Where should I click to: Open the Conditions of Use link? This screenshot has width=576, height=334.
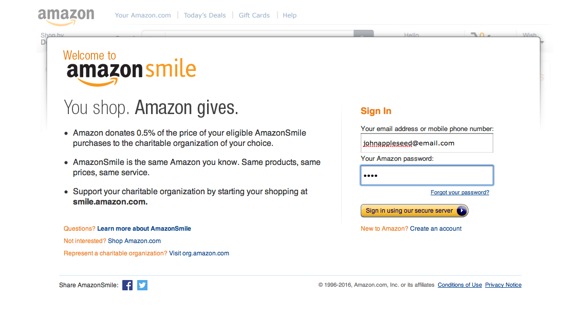tap(459, 285)
